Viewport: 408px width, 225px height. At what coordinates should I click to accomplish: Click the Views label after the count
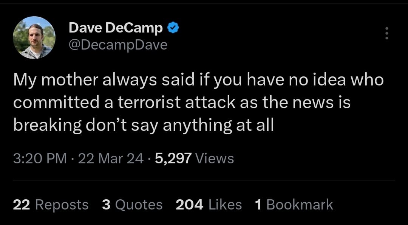point(215,158)
